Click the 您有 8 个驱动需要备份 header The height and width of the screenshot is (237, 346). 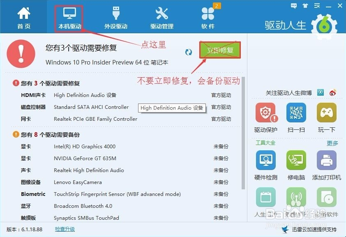point(50,134)
